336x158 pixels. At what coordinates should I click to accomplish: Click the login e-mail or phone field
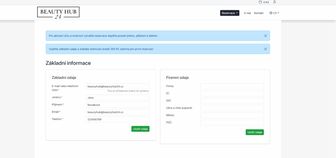click(x=117, y=86)
